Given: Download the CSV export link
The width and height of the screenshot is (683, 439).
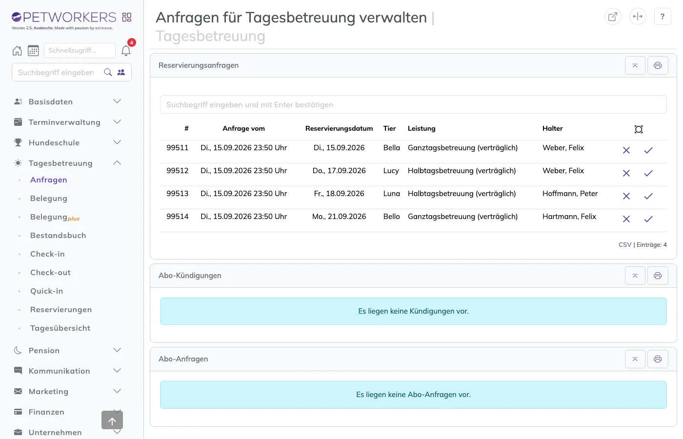Looking at the screenshot, I should (x=625, y=245).
